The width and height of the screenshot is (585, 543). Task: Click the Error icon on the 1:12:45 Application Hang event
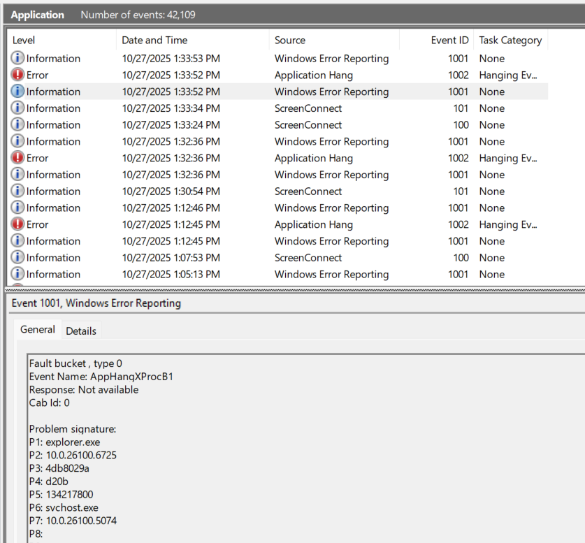17,224
